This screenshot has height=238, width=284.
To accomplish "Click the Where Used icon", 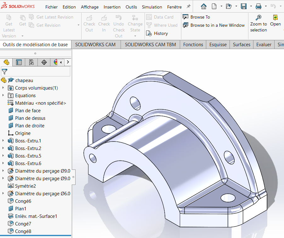I will pos(149,25).
